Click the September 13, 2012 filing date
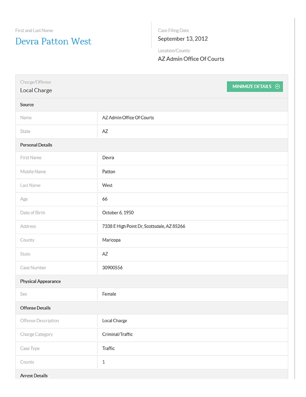306x397 pixels. click(182, 39)
